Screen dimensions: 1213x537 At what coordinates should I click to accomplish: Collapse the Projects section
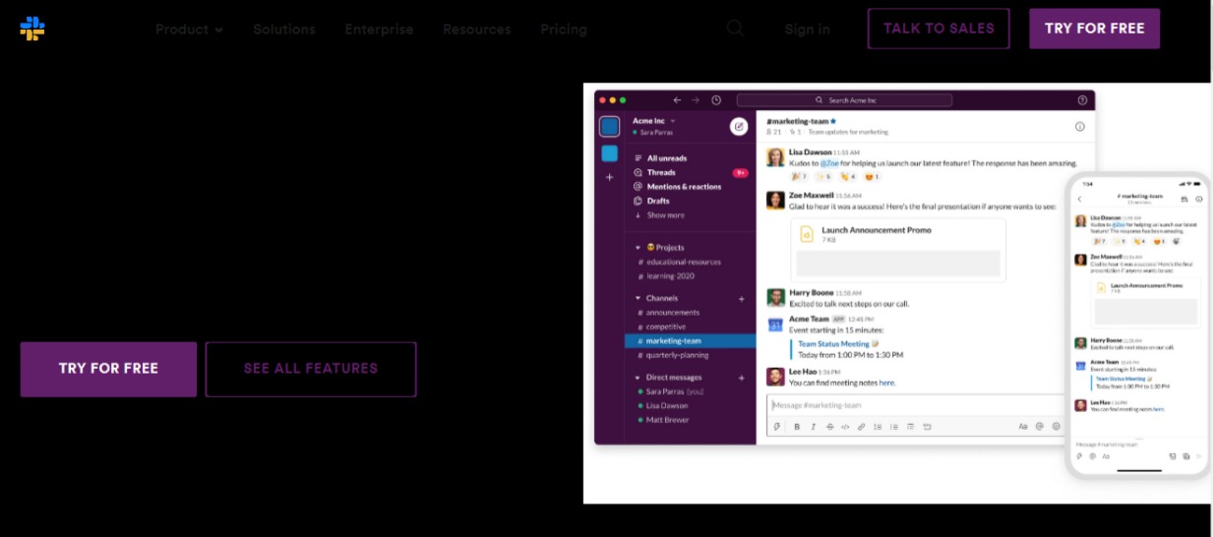637,248
